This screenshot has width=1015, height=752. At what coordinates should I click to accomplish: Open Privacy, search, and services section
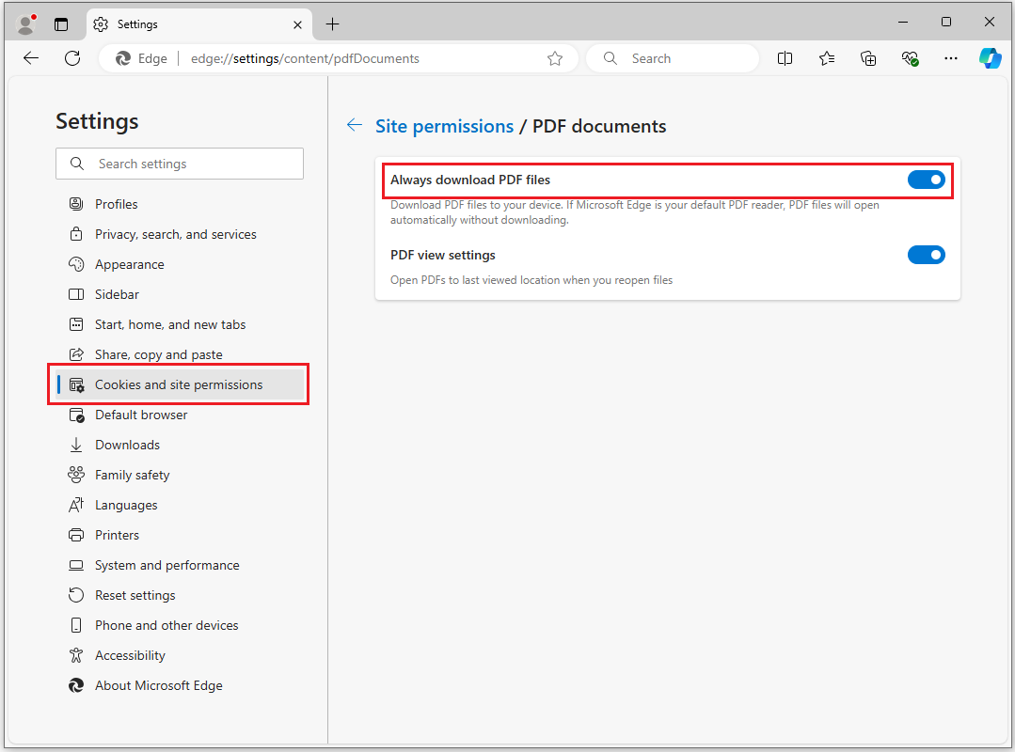pos(175,234)
